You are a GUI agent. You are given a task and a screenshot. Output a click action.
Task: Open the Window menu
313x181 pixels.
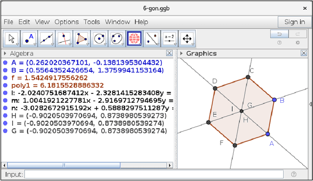117,22
